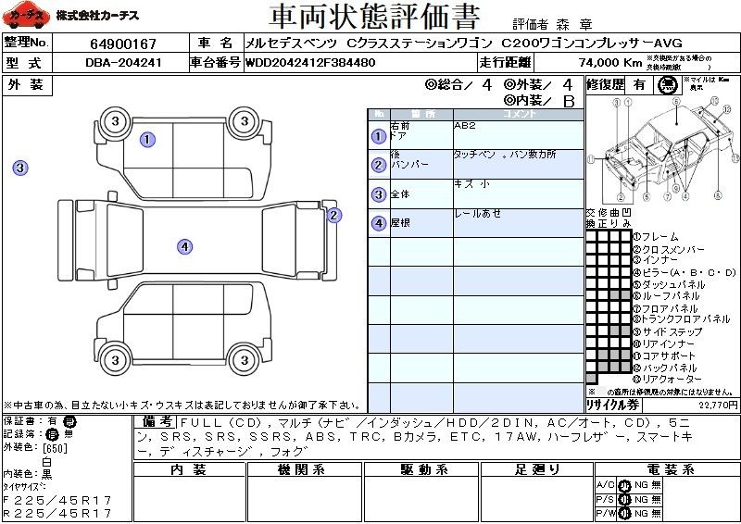The height and width of the screenshot is (524, 741).
Task: Click the 機関系 section header
Action: 305,469
